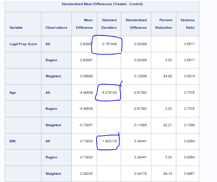Click the Standardized Mean Differences table title
Screen dimensions: 217x182
click(x=102, y=4)
